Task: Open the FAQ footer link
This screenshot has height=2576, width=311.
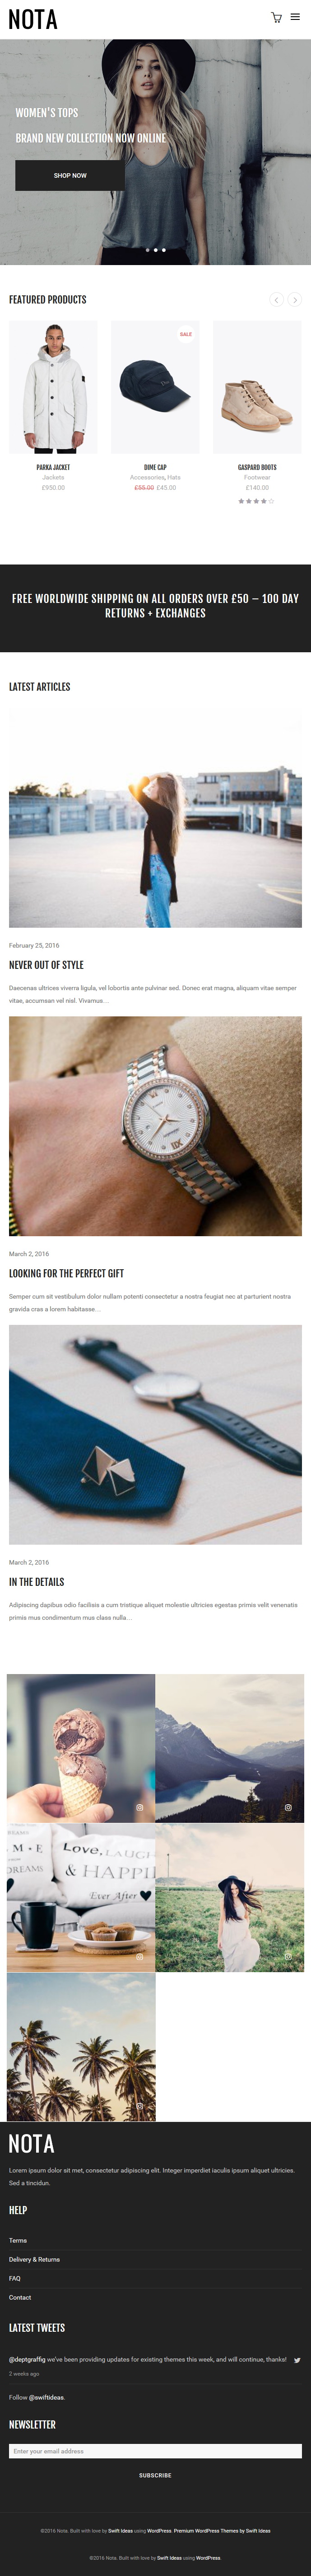Action: (15, 2278)
